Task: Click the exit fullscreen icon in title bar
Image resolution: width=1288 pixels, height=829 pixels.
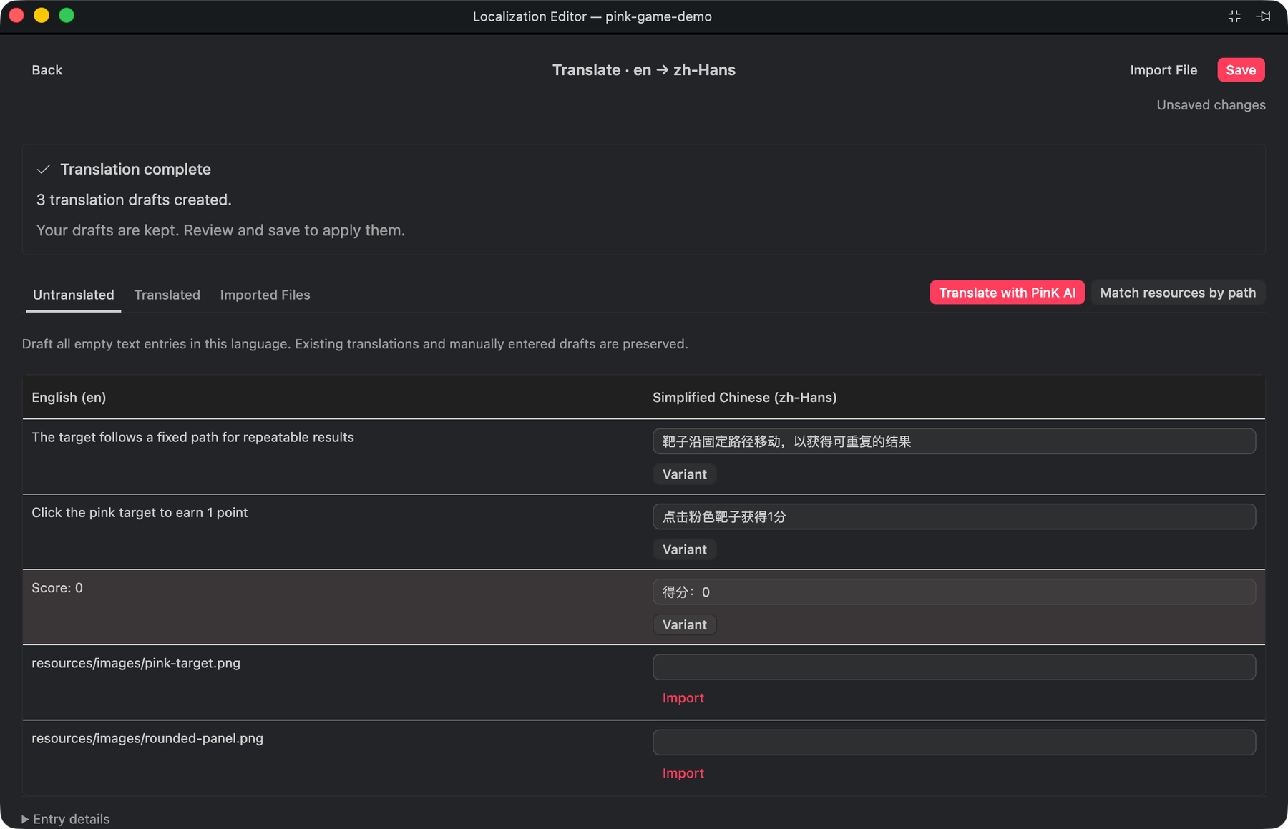Action: tap(1234, 16)
